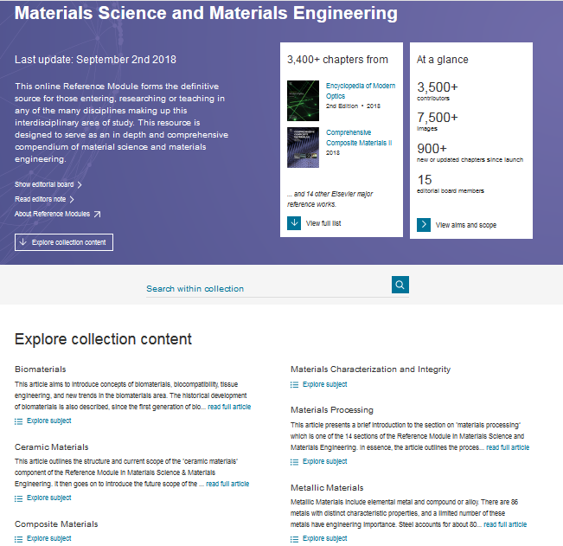Click the list icon under Materials Processing

pyautogui.click(x=294, y=462)
